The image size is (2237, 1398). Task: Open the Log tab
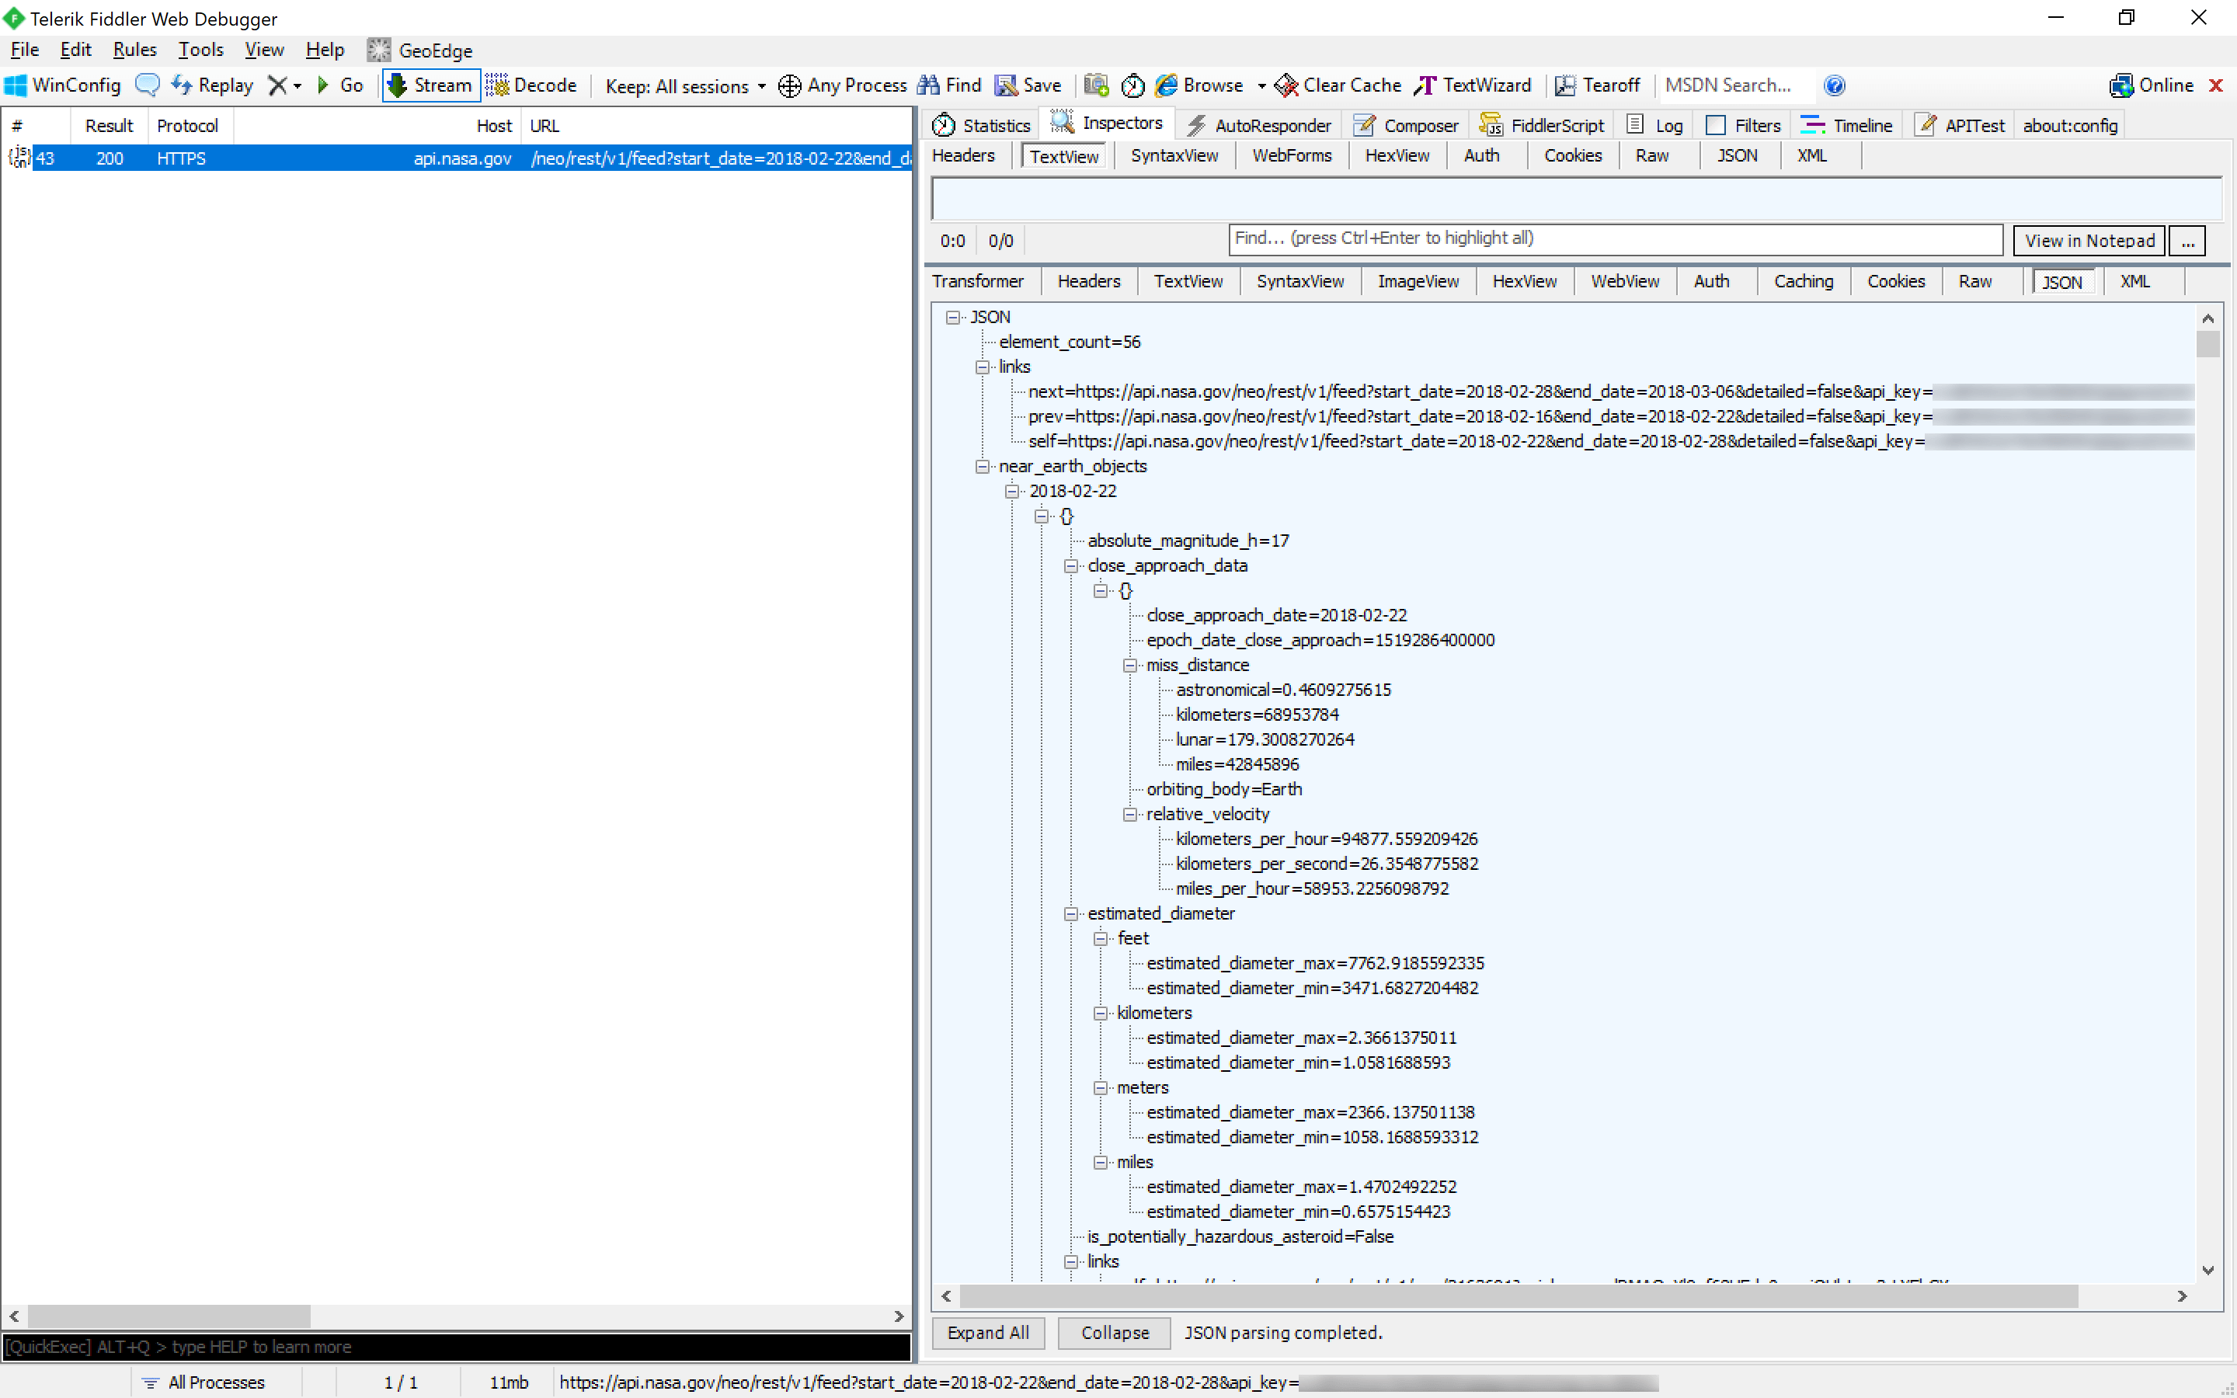click(x=1654, y=125)
